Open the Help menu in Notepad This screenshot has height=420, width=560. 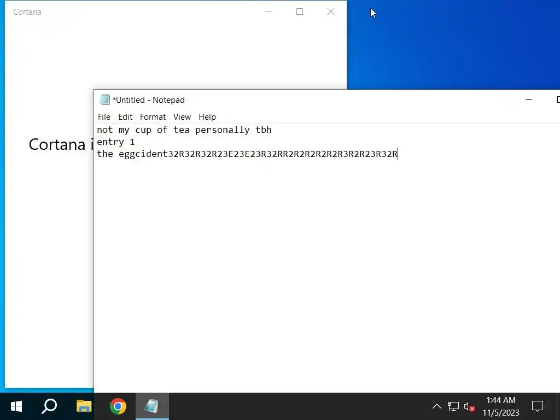click(x=207, y=117)
